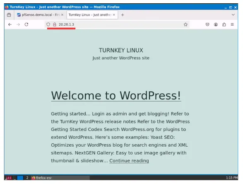The height and width of the screenshot is (184, 243).
Task: Click the 1:15 PM clock
Action: [x=232, y=178]
